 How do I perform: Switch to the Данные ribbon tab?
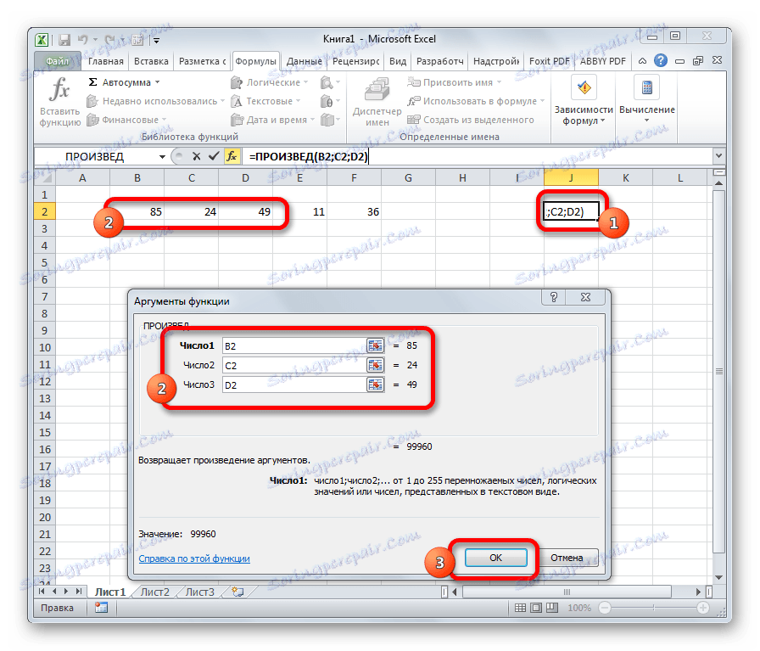[304, 61]
